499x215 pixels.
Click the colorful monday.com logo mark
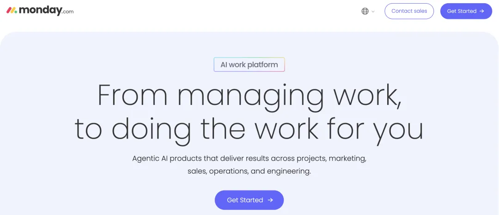12,11
